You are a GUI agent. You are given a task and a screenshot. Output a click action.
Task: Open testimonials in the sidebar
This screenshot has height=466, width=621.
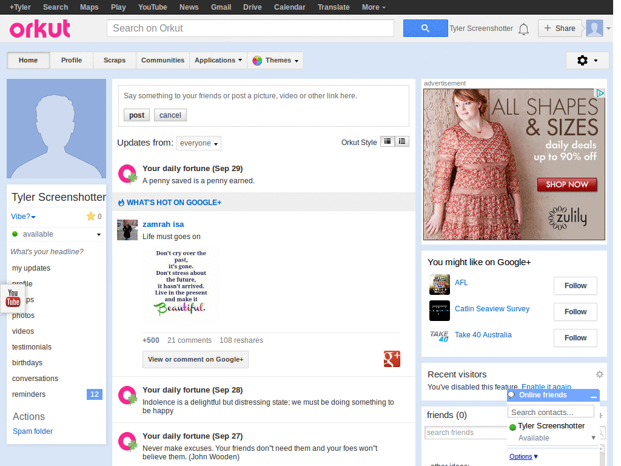pyautogui.click(x=32, y=346)
